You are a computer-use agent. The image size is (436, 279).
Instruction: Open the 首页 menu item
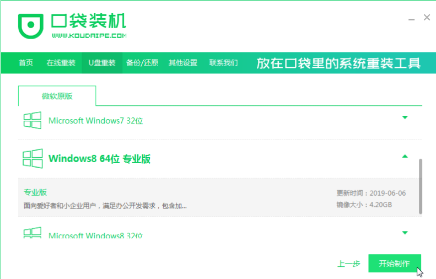click(26, 63)
